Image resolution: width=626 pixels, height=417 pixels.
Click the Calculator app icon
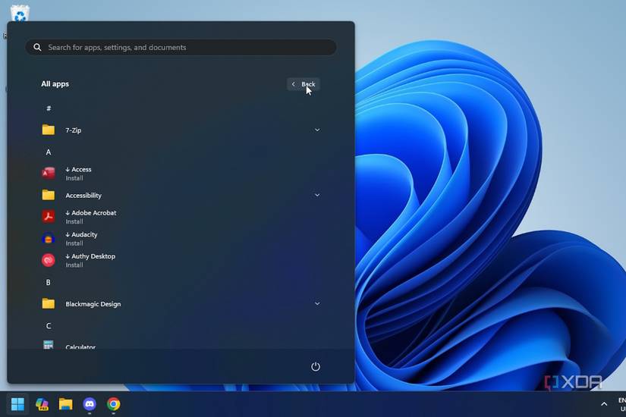tap(49, 345)
